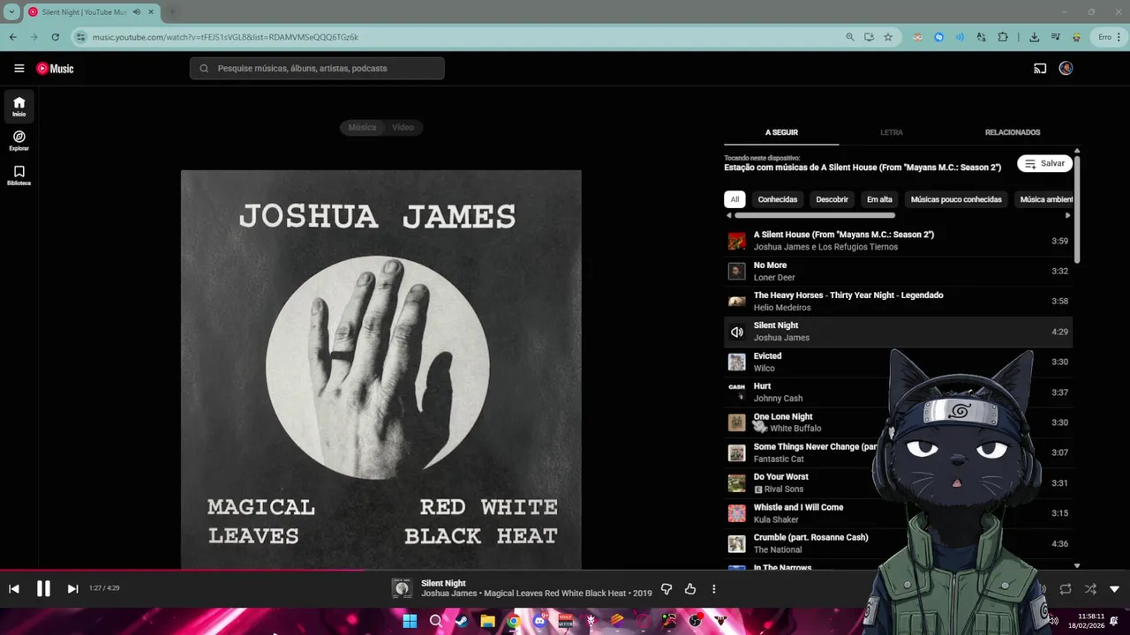Image resolution: width=1130 pixels, height=635 pixels.
Task: Click the Joshua James album artwork
Action: click(381, 370)
